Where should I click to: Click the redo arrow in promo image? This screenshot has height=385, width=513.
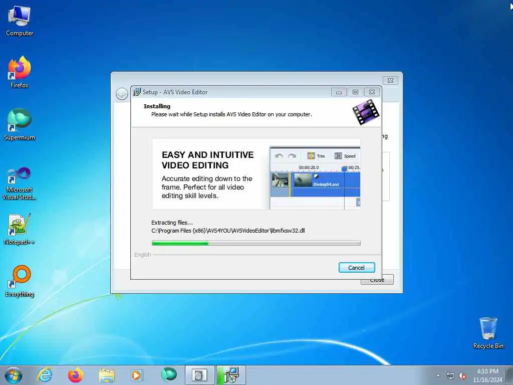pos(292,156)
